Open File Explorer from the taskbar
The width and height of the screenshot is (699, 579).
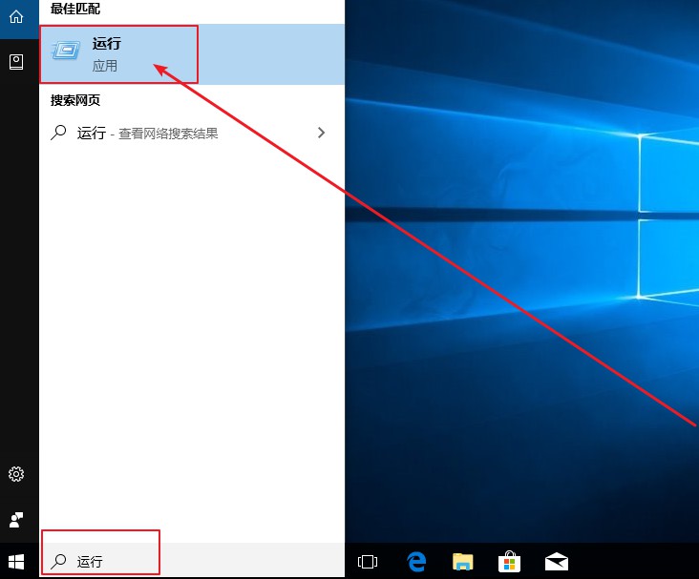463,561
